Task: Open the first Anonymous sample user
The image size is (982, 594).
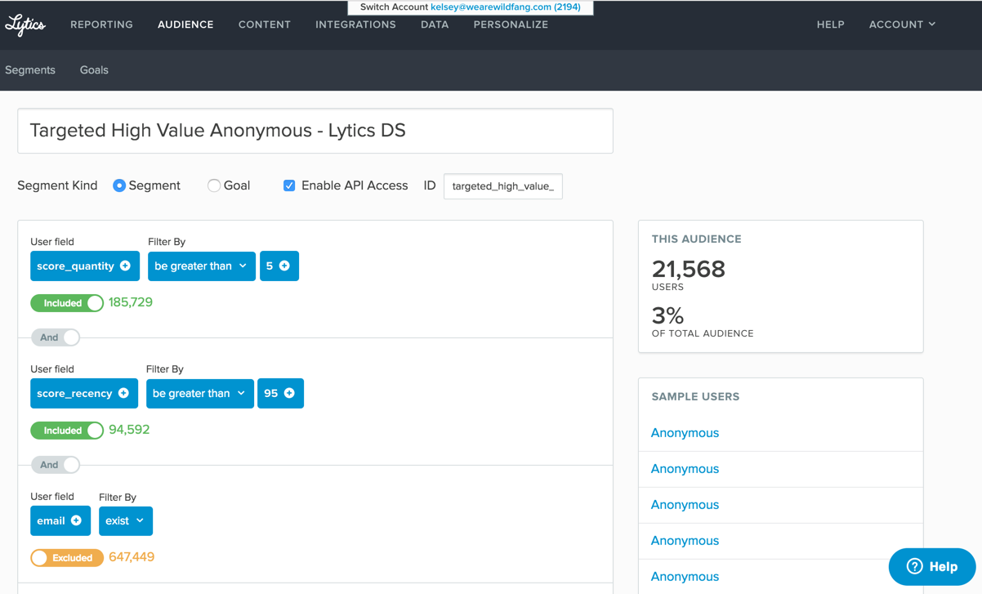Action: (685, 433)
